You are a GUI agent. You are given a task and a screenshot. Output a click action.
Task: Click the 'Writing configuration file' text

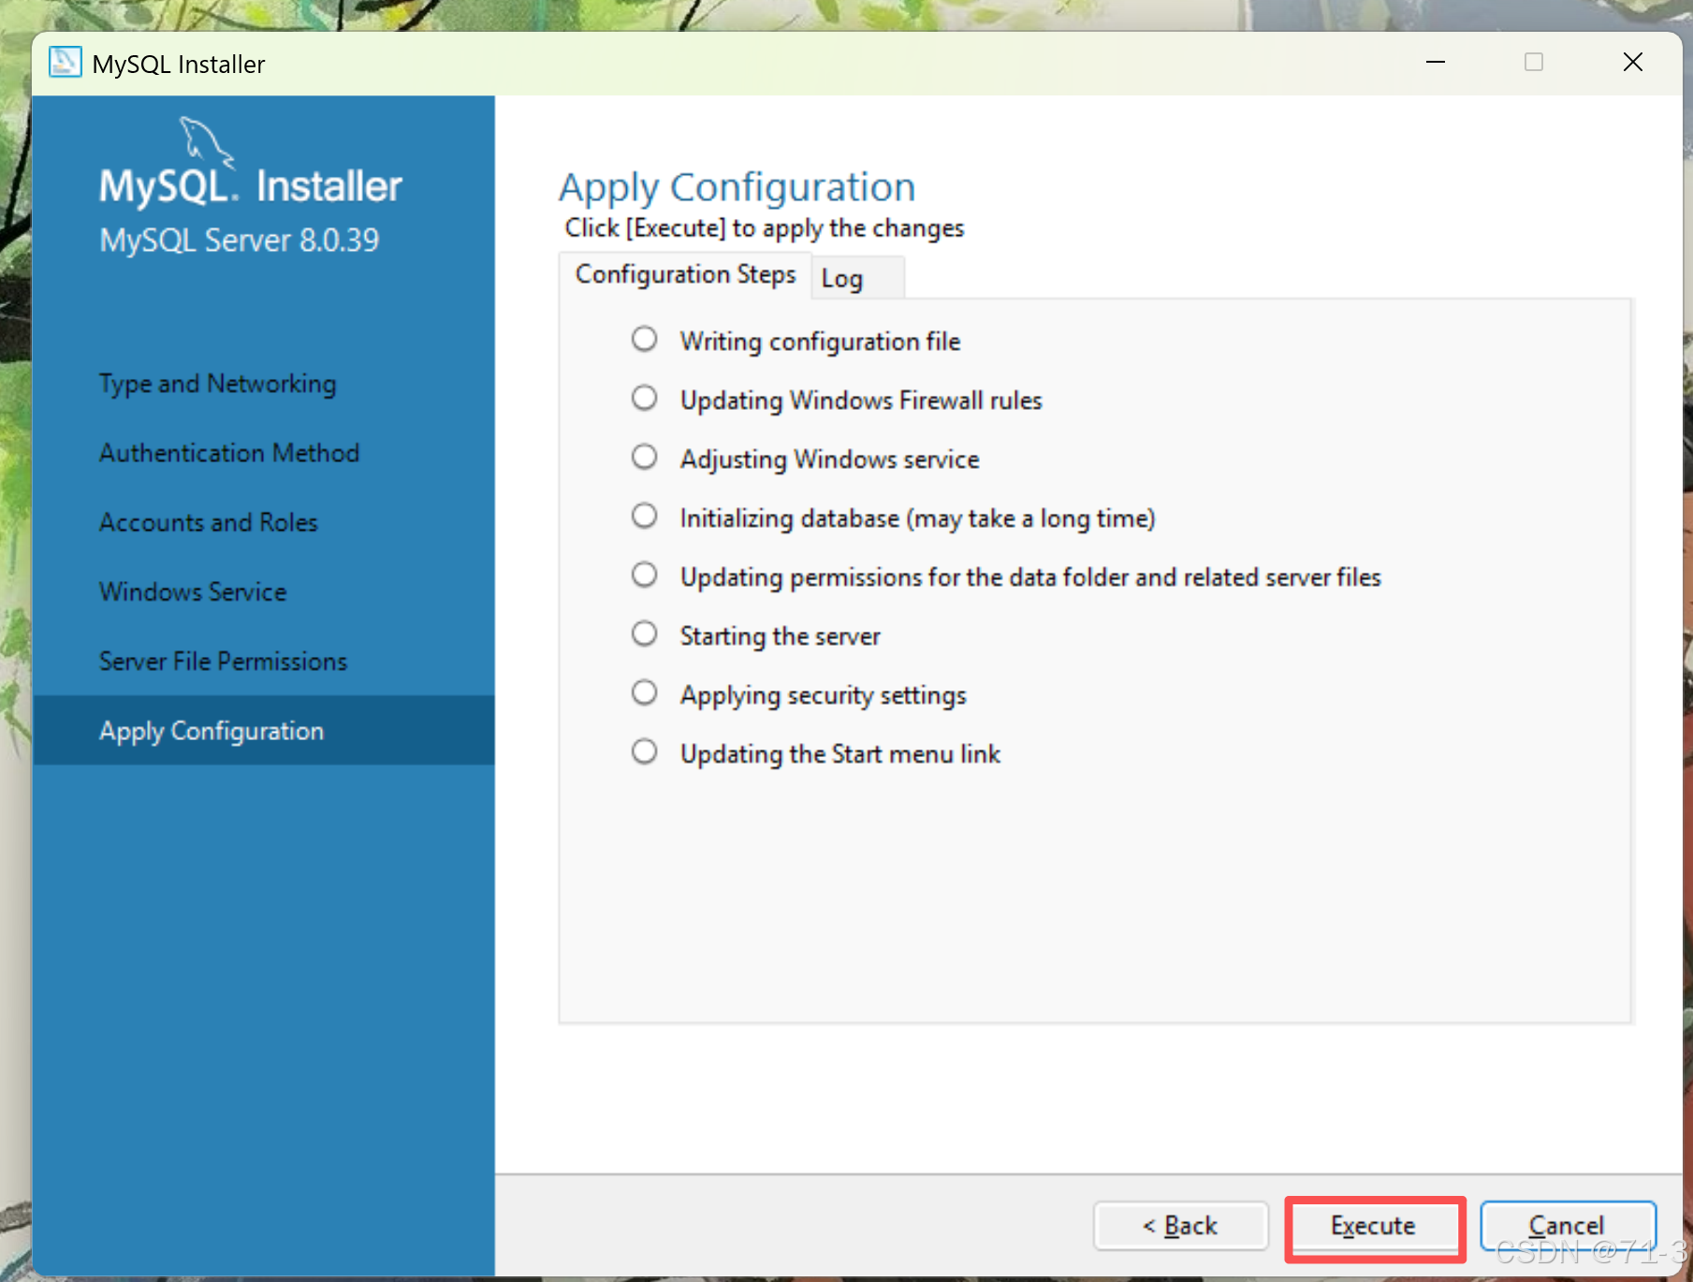coord(820,342)
